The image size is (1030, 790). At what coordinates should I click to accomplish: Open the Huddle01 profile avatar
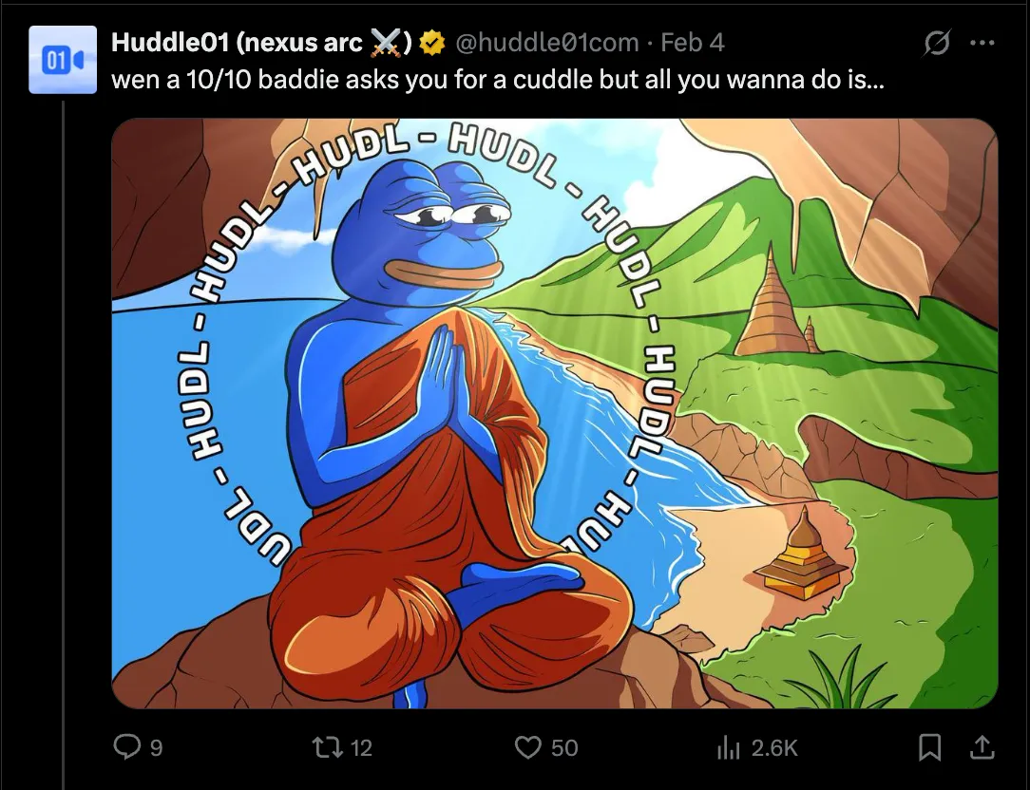[x=63, y=60]
